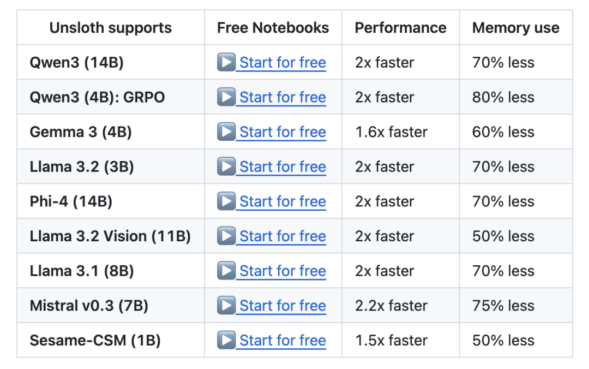Click the play icon in the Phi-4 (14B) row

(x=226, y=201)
